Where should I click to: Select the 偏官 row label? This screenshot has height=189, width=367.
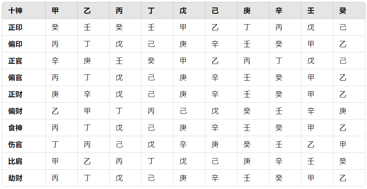coord(15,78)
